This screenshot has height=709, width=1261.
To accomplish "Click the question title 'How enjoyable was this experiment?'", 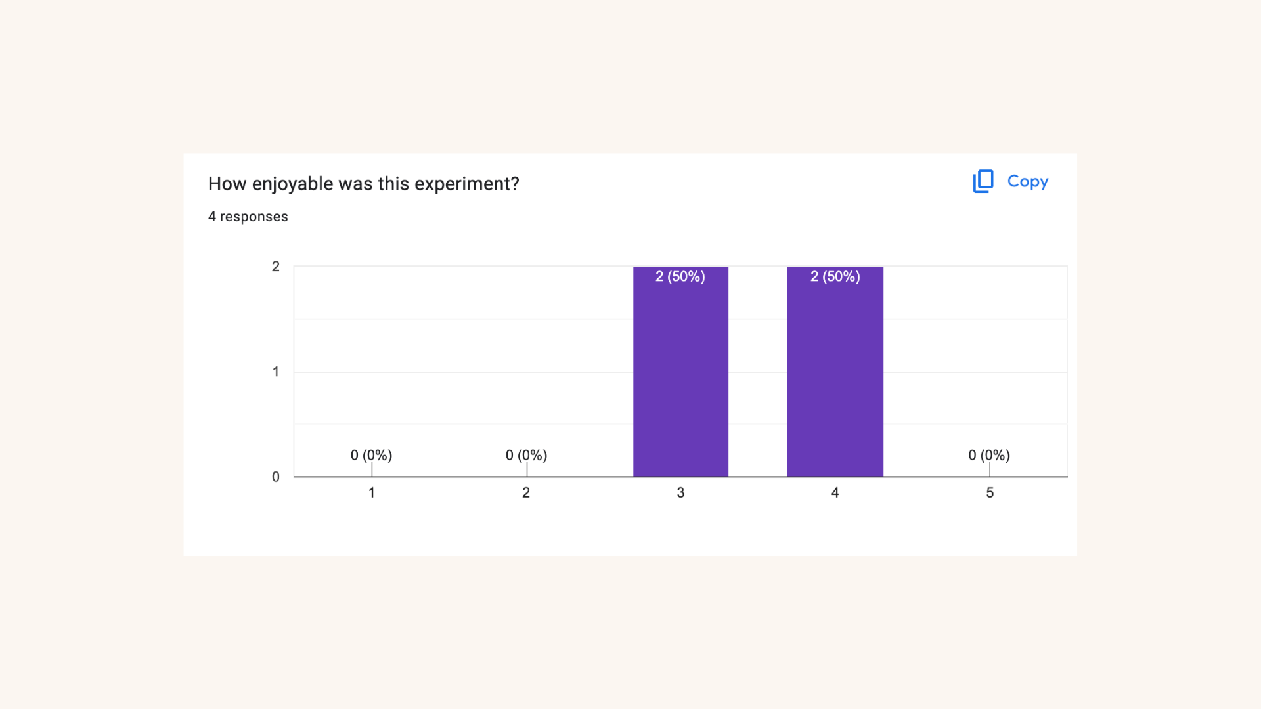I will pos(363,184).
